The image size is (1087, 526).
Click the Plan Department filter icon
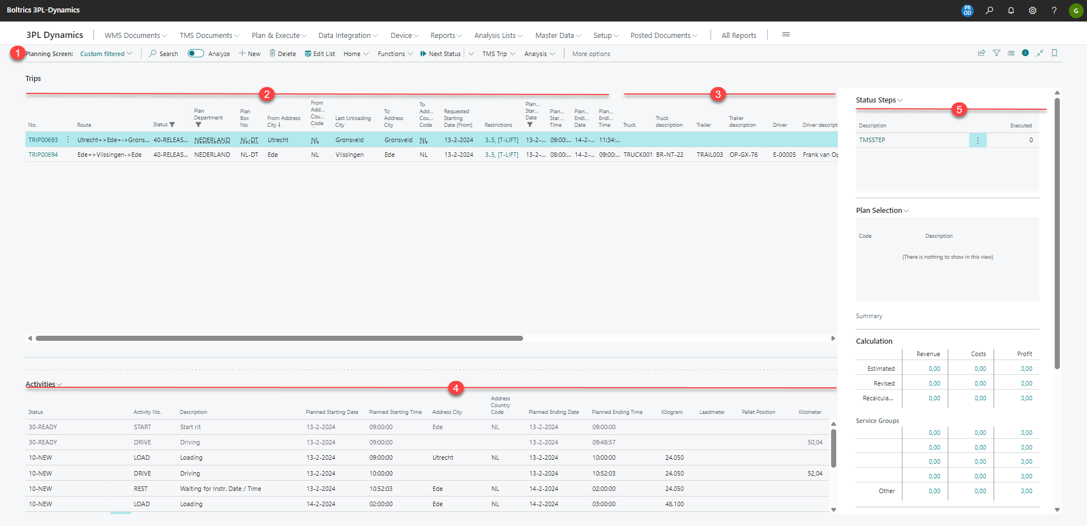point(198,125)
